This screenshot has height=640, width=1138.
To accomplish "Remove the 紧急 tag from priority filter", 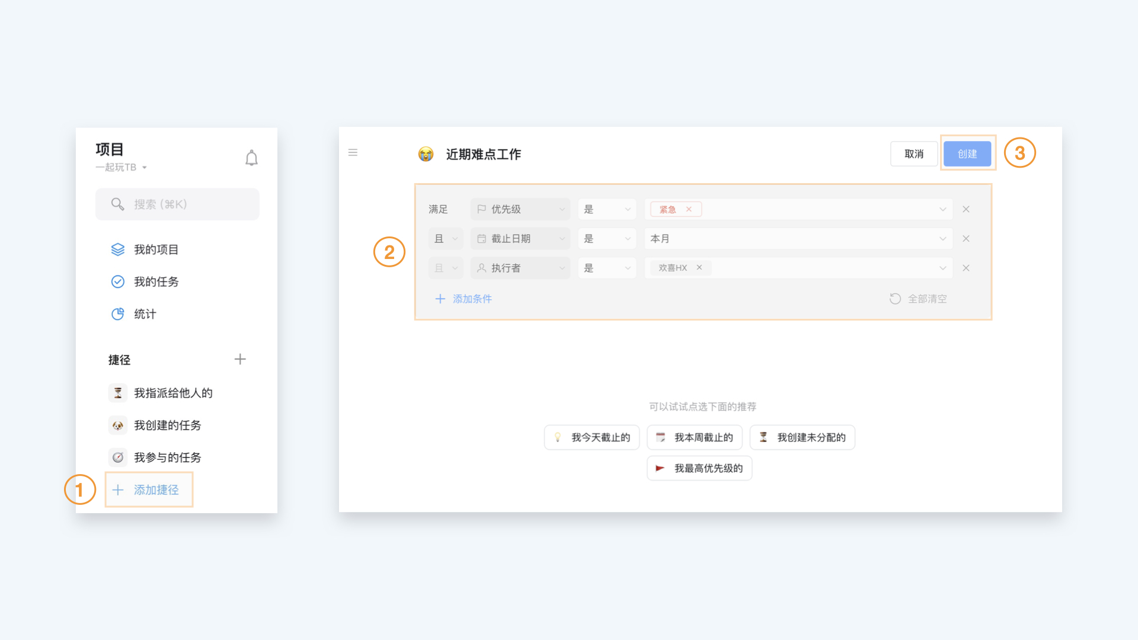I will click(x=689, y=209).
